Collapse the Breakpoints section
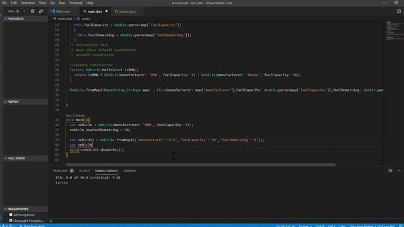404x227 pixels. 25,209
